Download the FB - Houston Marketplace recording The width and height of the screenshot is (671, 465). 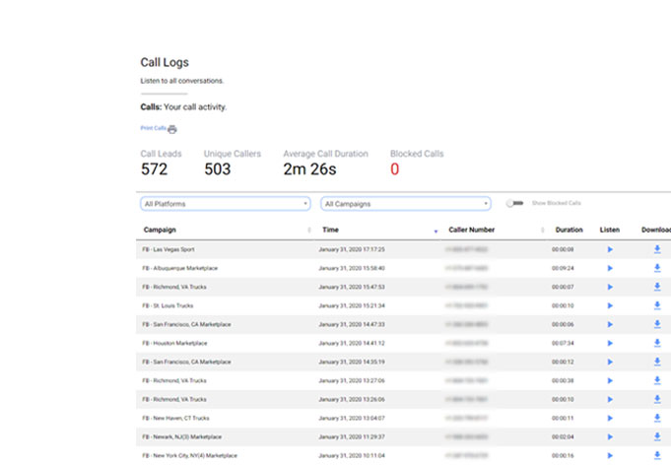[x=657, y=343]
